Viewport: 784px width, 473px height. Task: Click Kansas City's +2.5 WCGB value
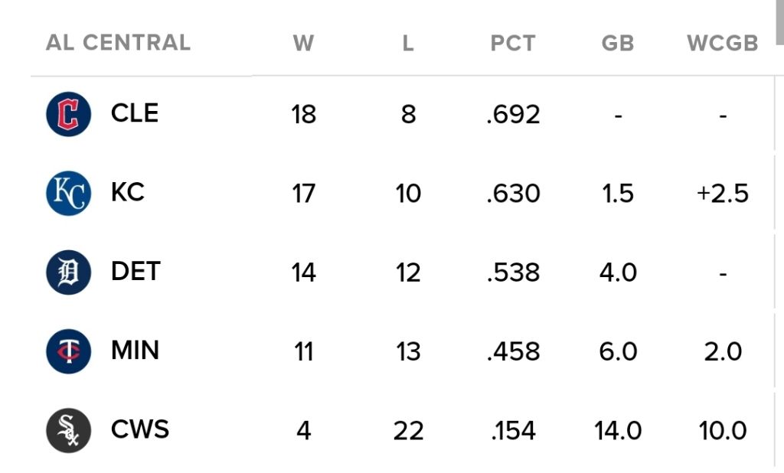pos(722,194)
